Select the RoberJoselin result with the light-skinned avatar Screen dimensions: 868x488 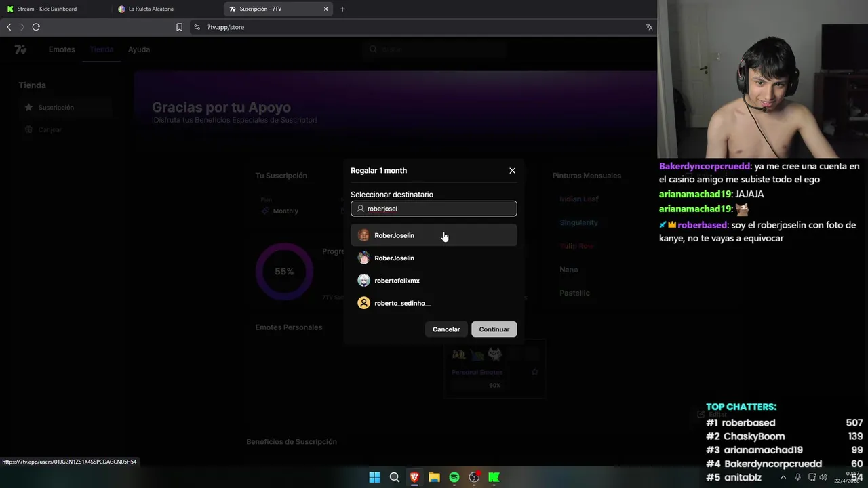[434, 258]
